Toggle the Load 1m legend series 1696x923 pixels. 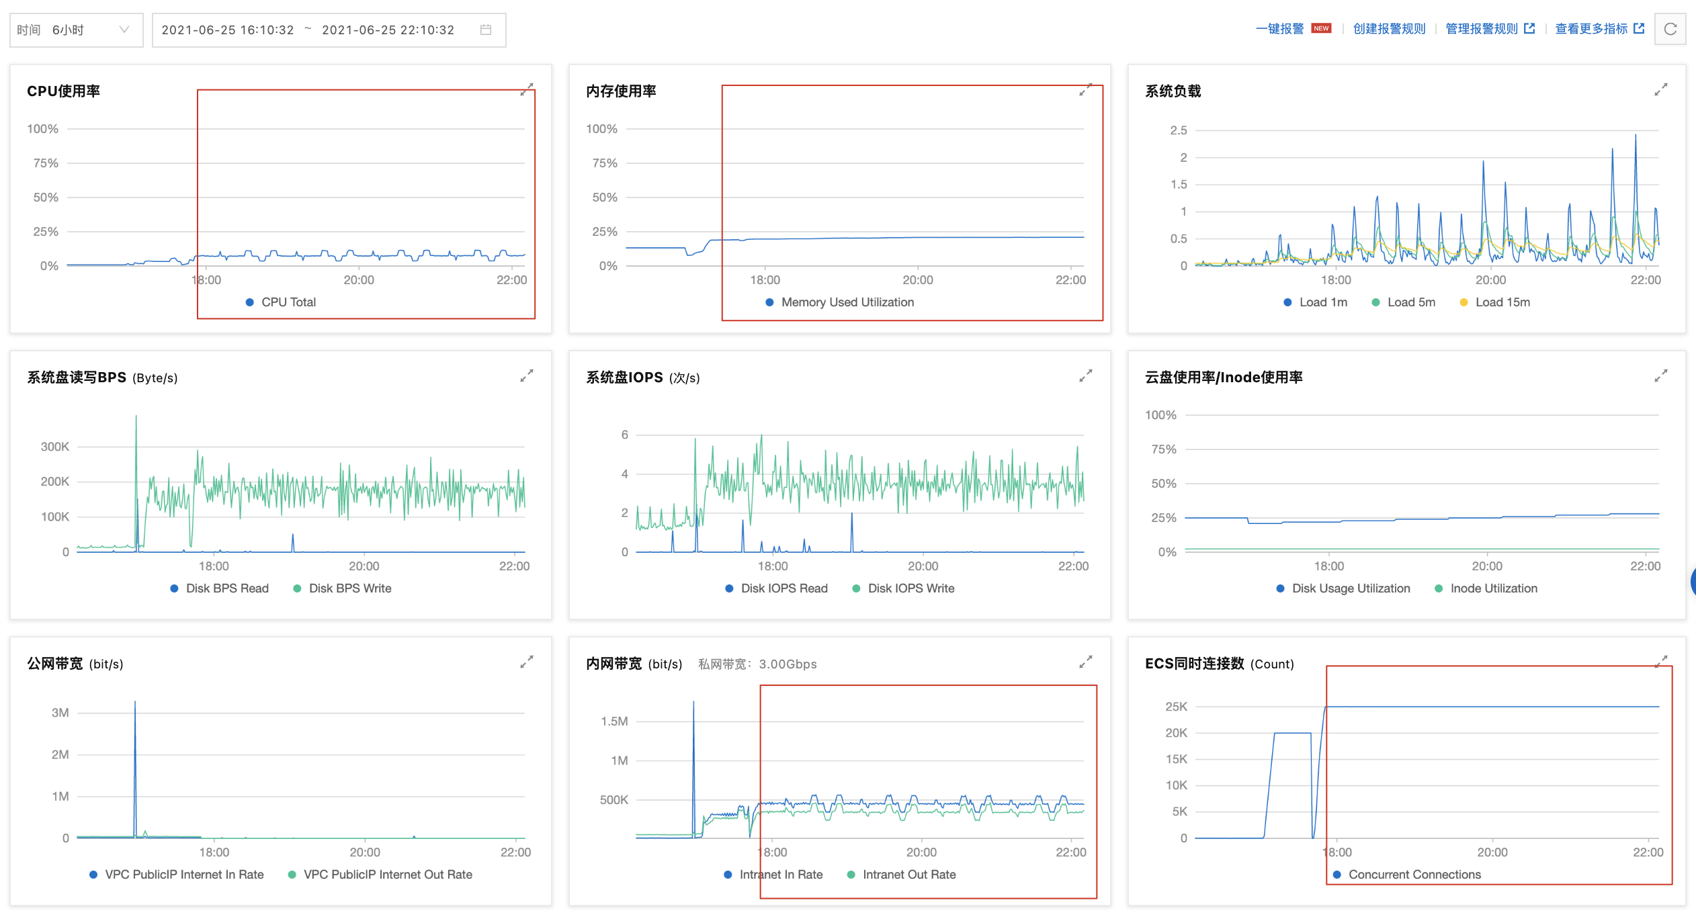pos(1316,302)
